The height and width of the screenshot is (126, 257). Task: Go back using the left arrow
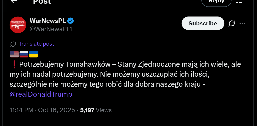(14, 1)
